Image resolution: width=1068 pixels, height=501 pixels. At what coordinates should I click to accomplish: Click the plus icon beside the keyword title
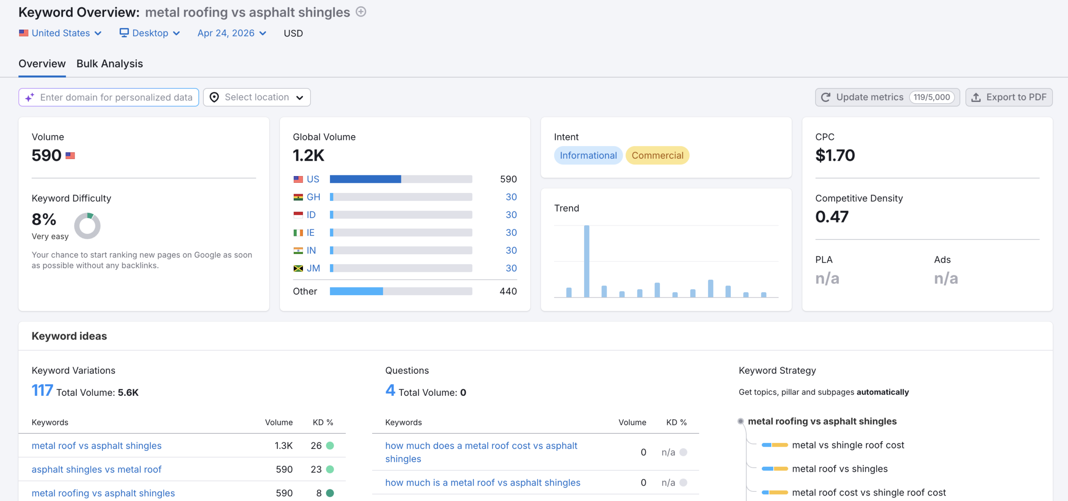click(360, 12)
